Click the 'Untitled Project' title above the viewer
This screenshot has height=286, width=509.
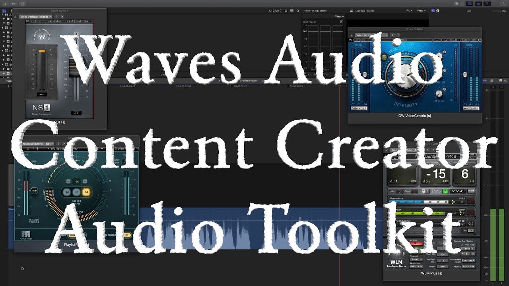click(365, 11)
